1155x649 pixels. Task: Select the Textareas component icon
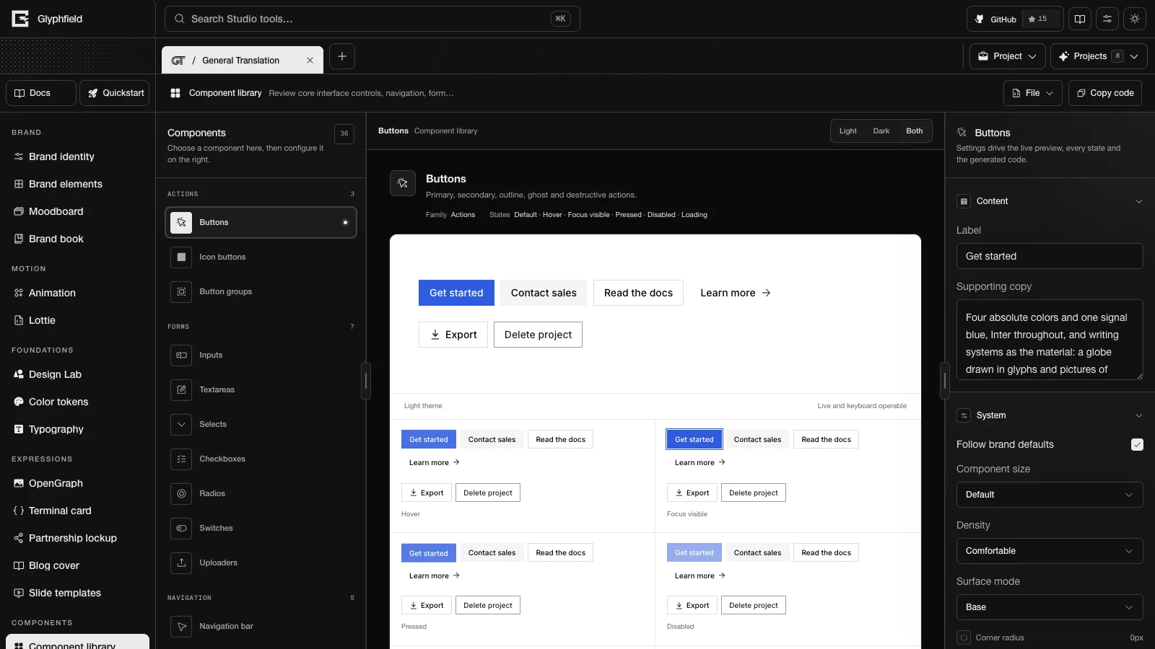[x=181, y=389]
